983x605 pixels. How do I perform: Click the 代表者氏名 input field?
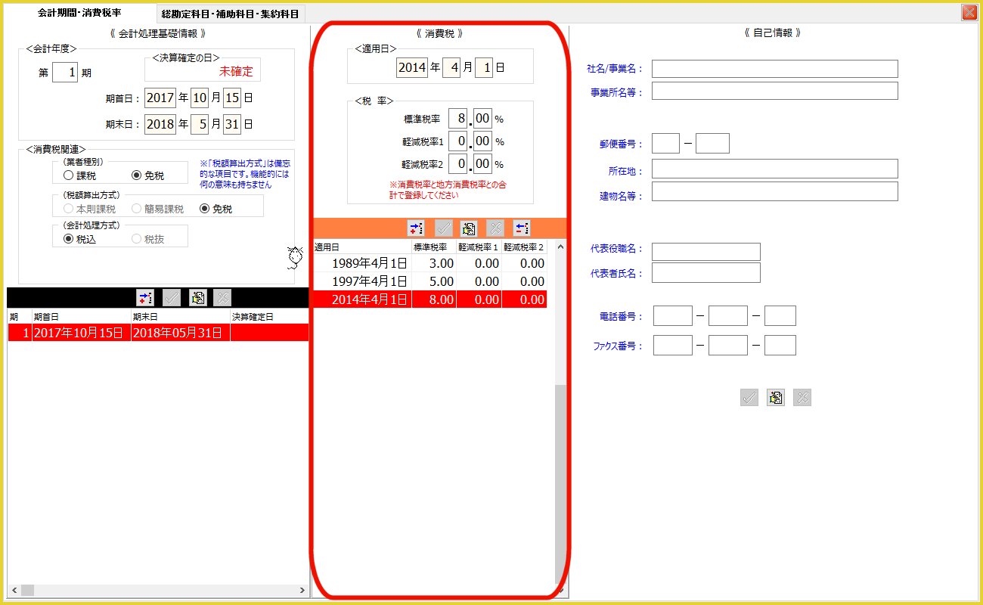point(705,273)
